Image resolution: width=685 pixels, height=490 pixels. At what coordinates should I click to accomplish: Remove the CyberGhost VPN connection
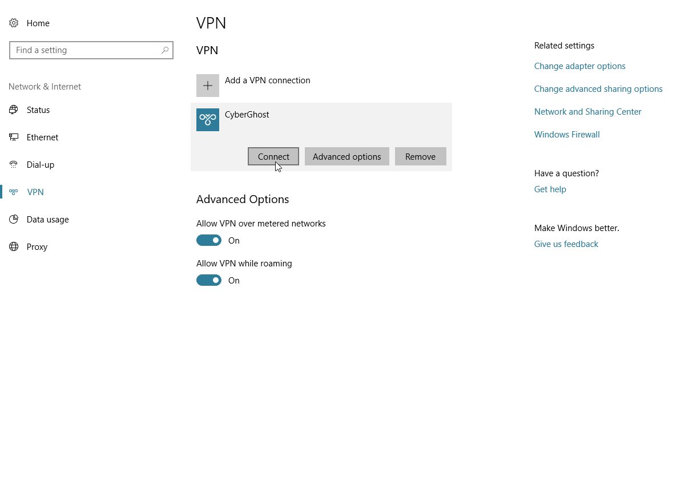(x=421, y=156)
